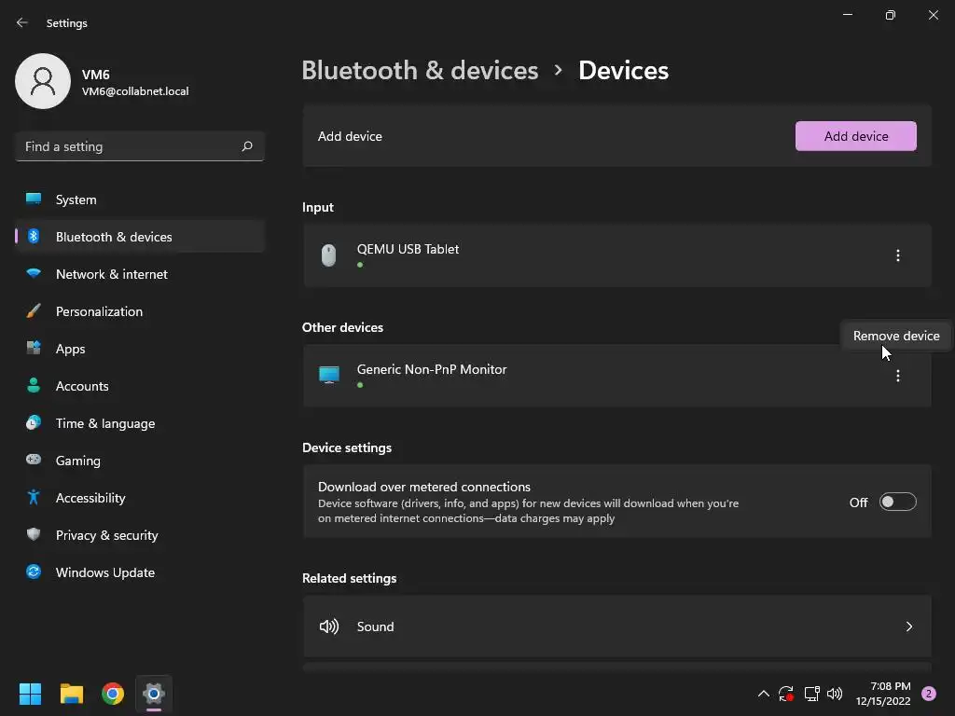Open Google Chrome from the taskbar
Viewport: 955px width, 716px height.
(113, 694)
